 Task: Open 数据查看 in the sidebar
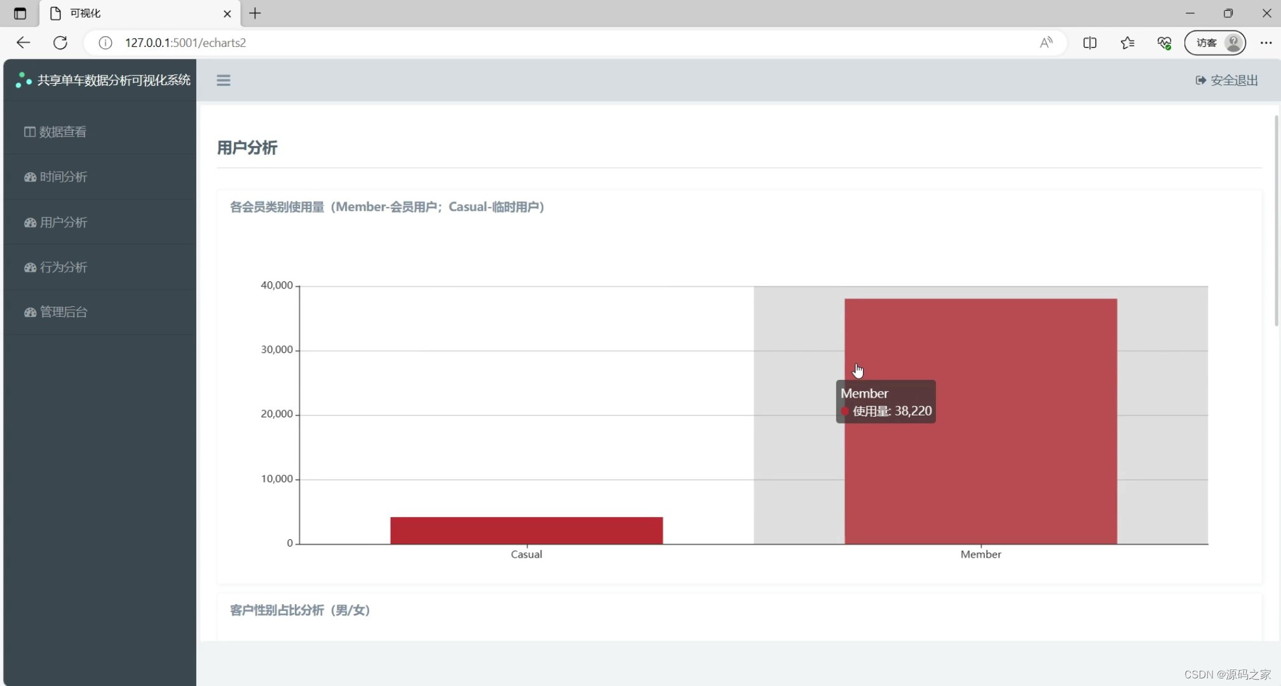tap(56, 131)
